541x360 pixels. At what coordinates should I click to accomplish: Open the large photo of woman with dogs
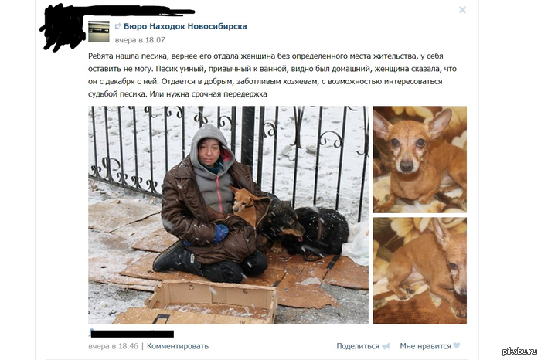(228, 215)
